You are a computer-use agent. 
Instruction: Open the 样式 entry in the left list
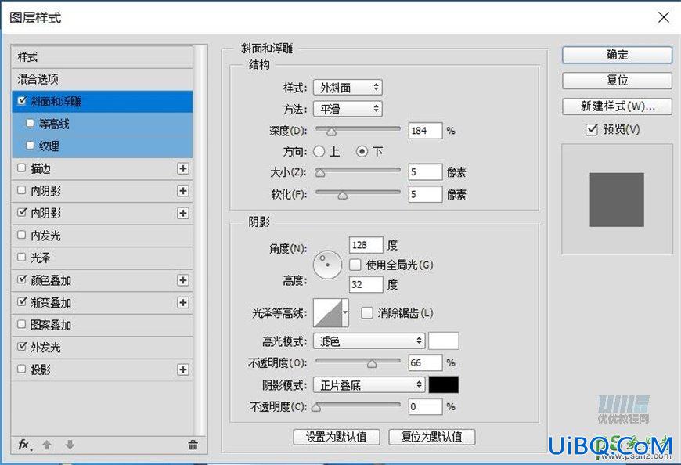coord(102,57)
